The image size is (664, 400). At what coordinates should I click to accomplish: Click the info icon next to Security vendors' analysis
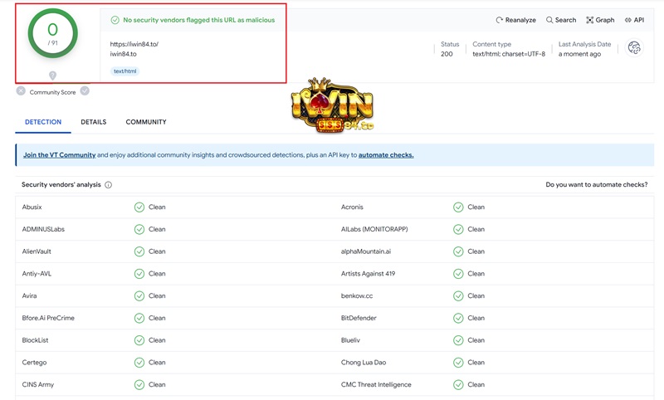[109, 184]
